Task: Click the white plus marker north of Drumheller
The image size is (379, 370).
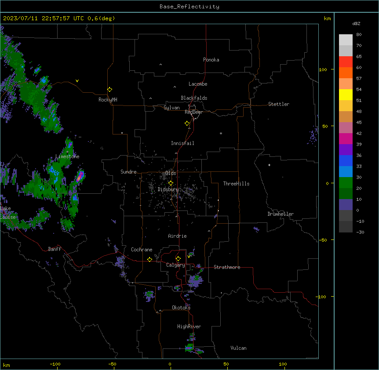Action: click(x=269, y=165)
